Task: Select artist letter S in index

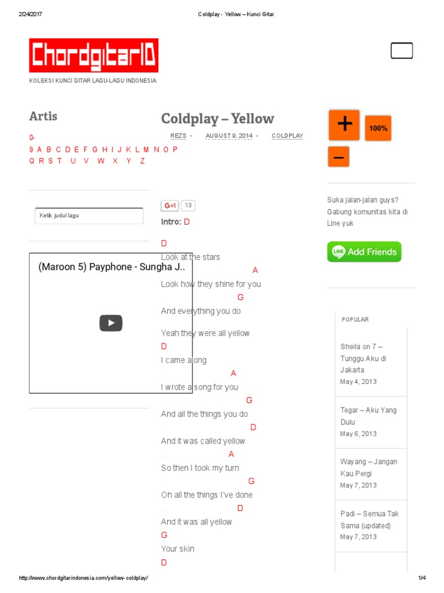Action: click(51, 161)
